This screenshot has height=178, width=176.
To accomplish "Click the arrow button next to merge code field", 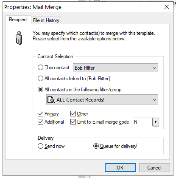I will [x=156, y=122].
